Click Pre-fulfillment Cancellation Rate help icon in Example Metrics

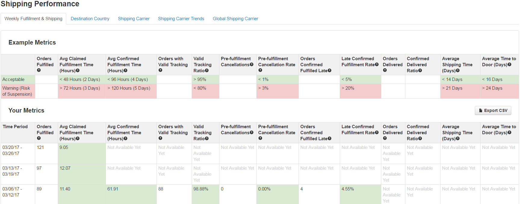point(260,70)
